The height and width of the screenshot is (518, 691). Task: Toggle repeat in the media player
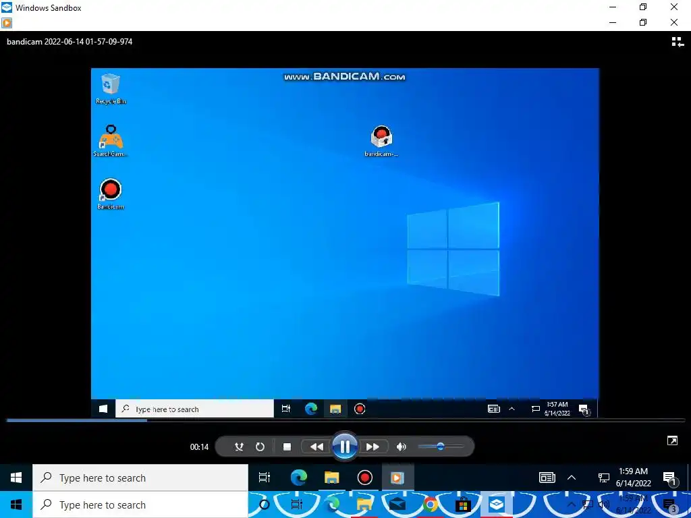(260, 447)
